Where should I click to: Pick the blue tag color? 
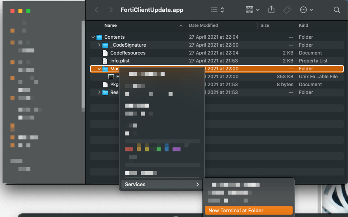coord(166,147)
